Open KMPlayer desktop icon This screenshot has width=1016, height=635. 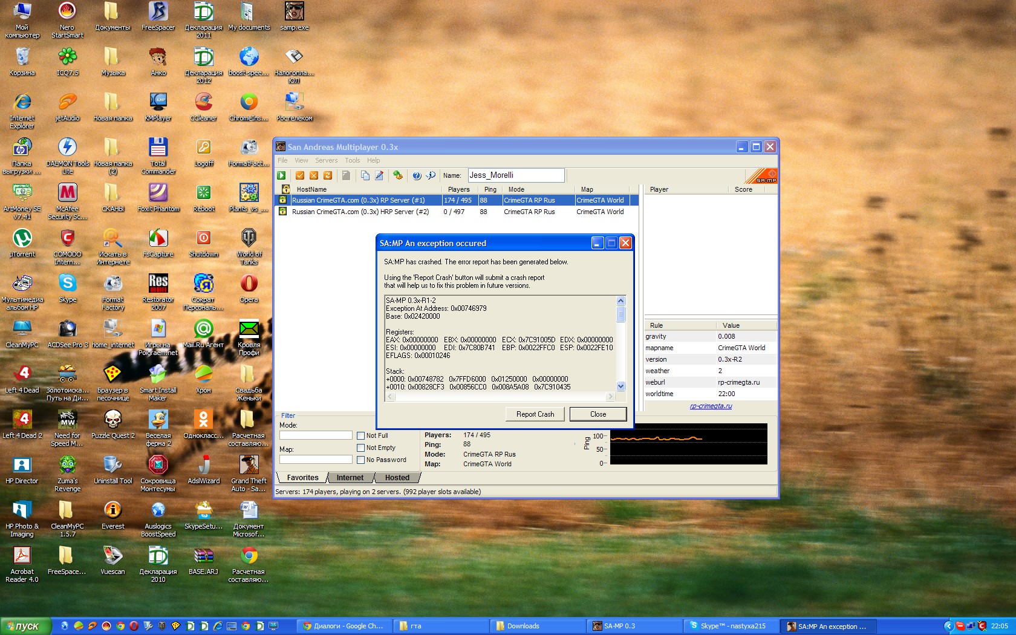point(158,107)
